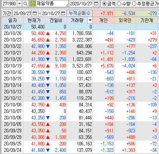Click change value 1,500 on 20/09/28
This screenshot has width=159, height=154.
[x=60, y=137]
